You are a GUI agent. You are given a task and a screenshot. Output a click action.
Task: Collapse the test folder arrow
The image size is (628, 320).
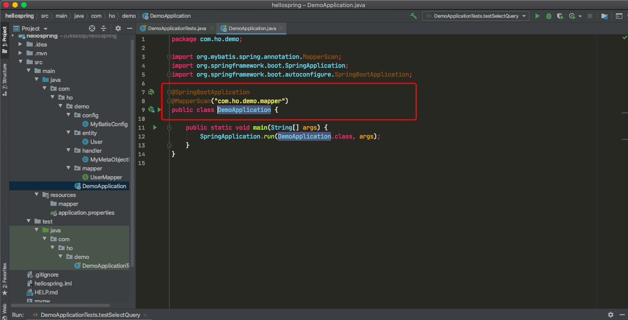28,221
